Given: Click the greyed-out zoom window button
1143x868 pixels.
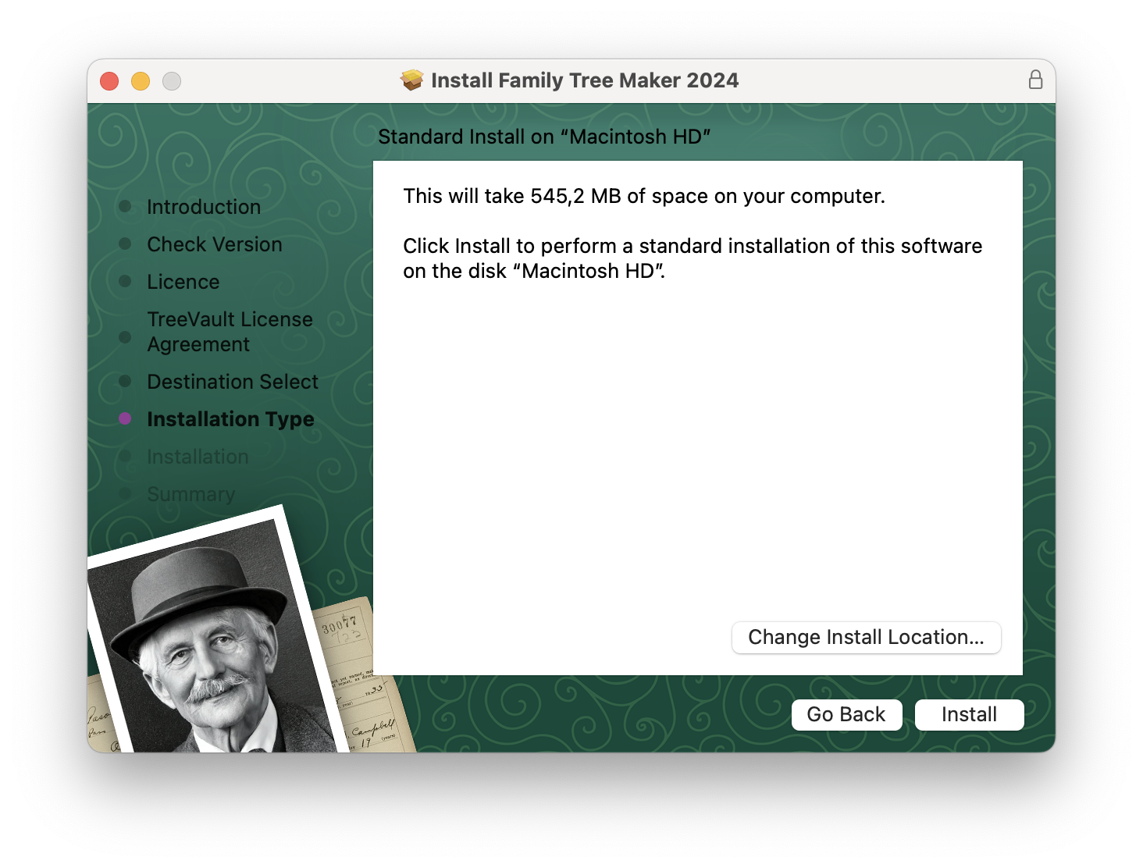Looking at the screenshot, I should click(x=172, y=81).
